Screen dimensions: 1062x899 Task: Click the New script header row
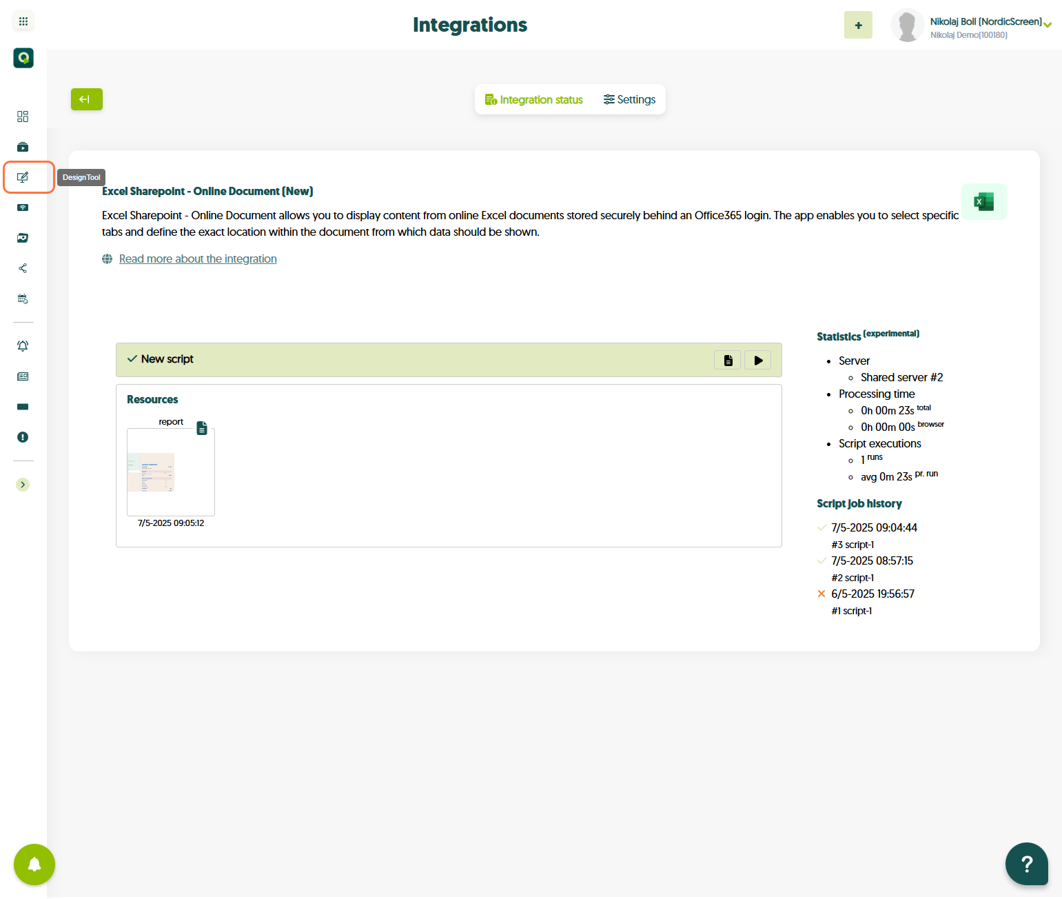click(449, 360)
